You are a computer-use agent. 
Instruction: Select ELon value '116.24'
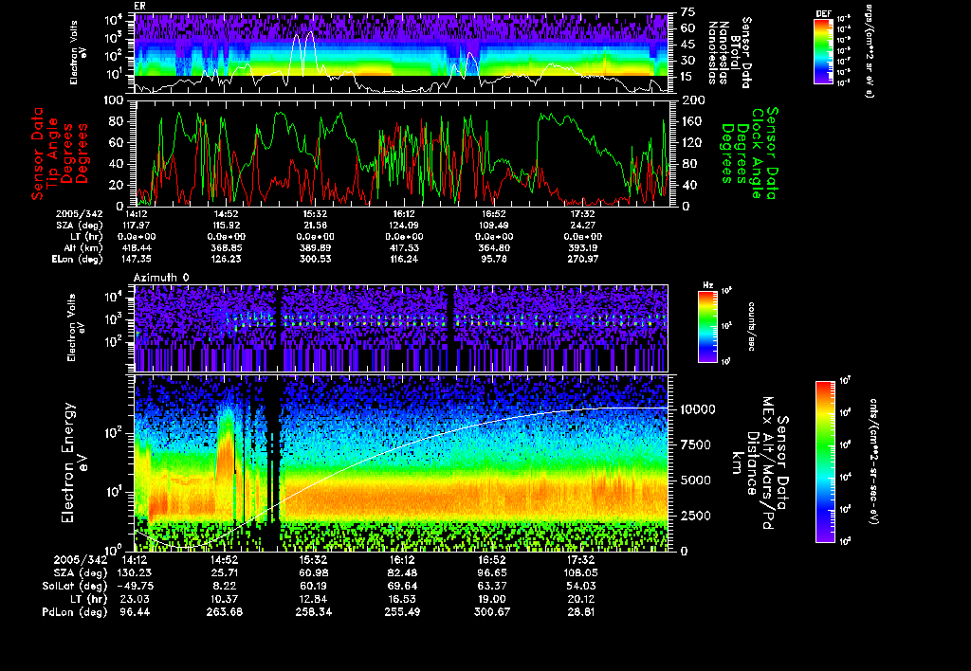pos(404,259)
